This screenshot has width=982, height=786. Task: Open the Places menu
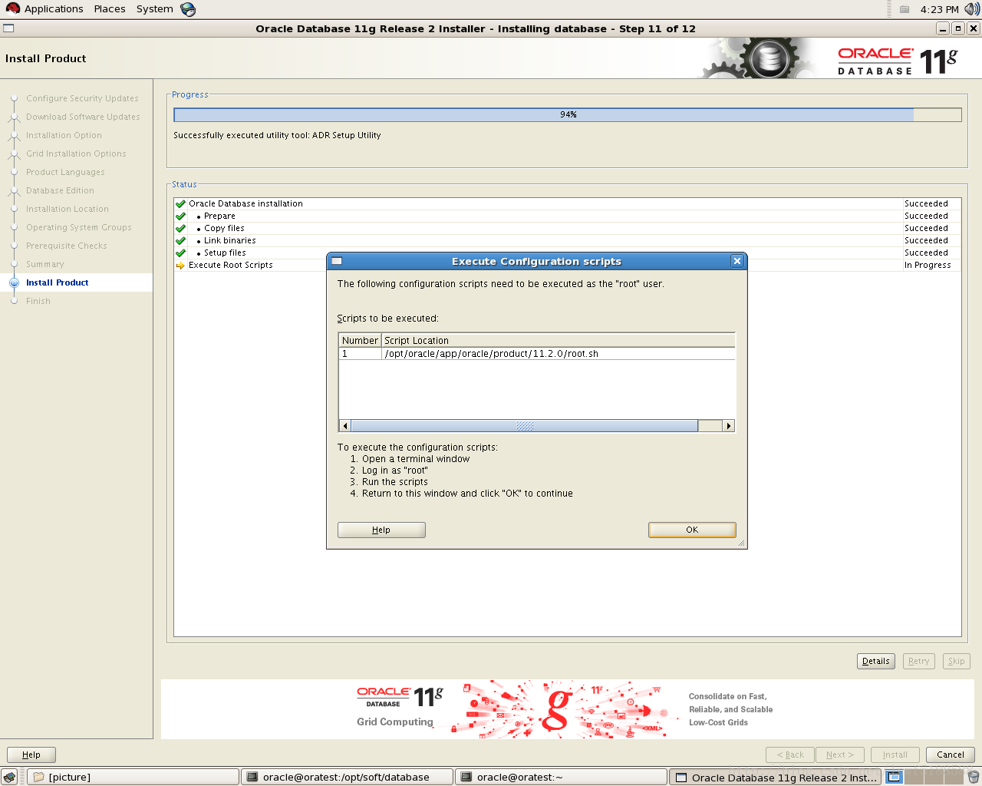(x=110, y=8)
